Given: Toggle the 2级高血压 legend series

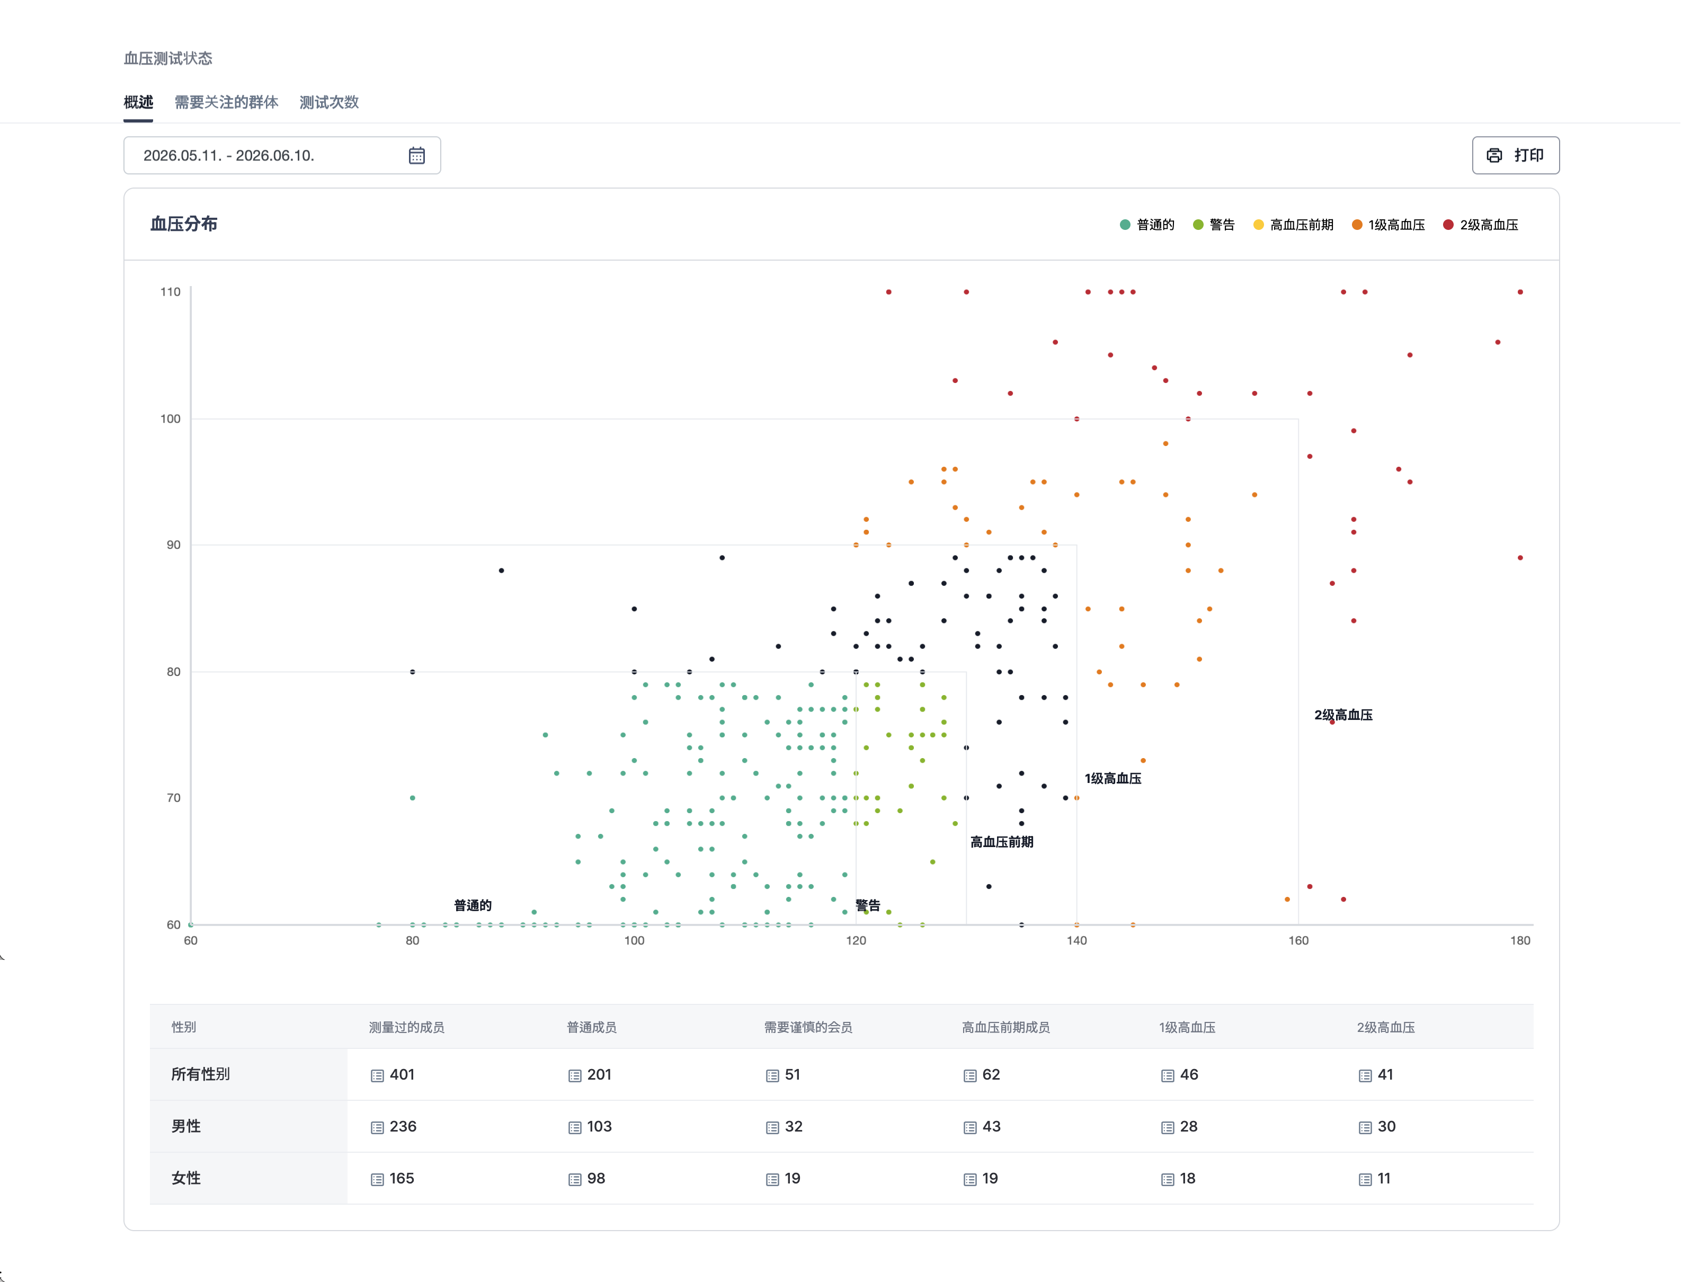Looking at the screenshot, I should pyautogui.click(x=1481, y=225).
